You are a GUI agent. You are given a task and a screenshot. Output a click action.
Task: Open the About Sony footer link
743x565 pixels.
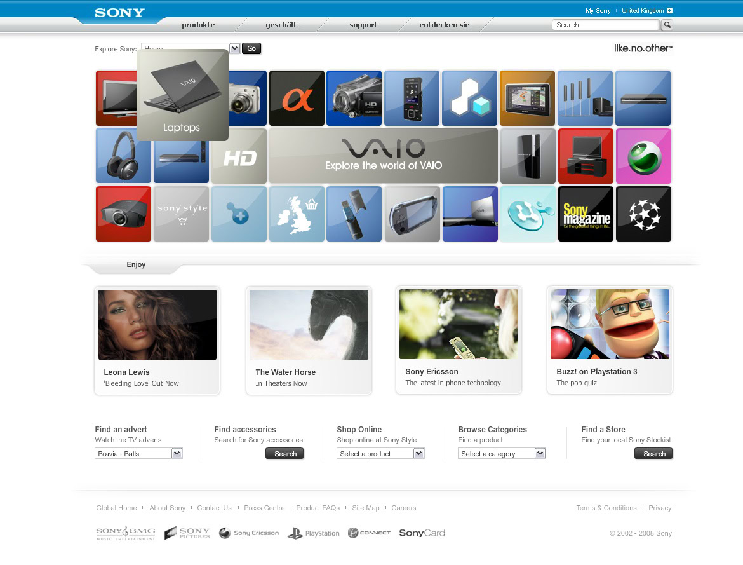click(167, 508)
